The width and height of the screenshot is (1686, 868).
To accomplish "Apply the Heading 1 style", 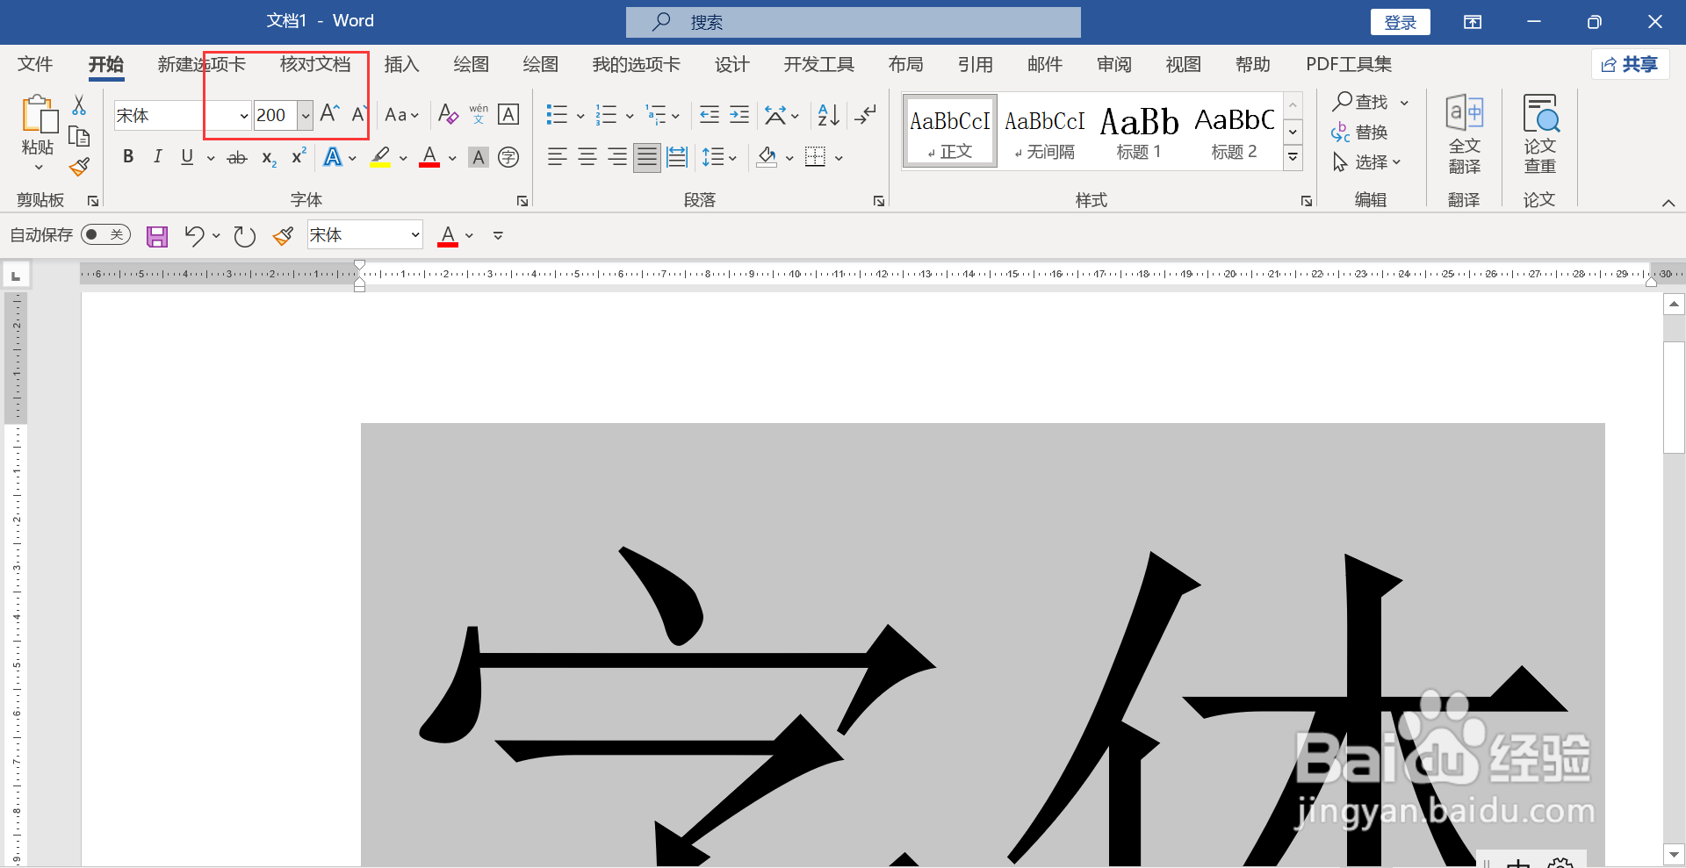I will (x=1139, y=132).
